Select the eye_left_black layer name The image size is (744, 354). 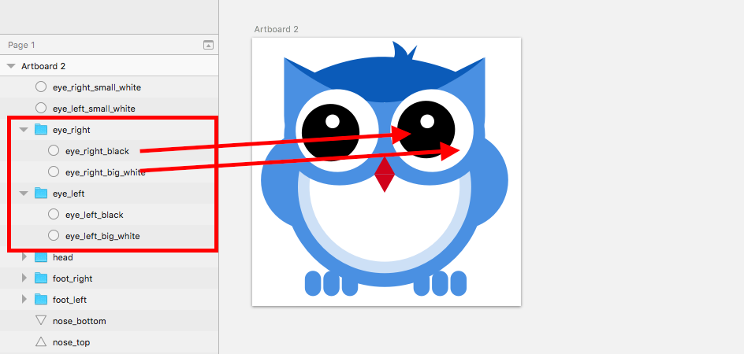pos(95,215)
